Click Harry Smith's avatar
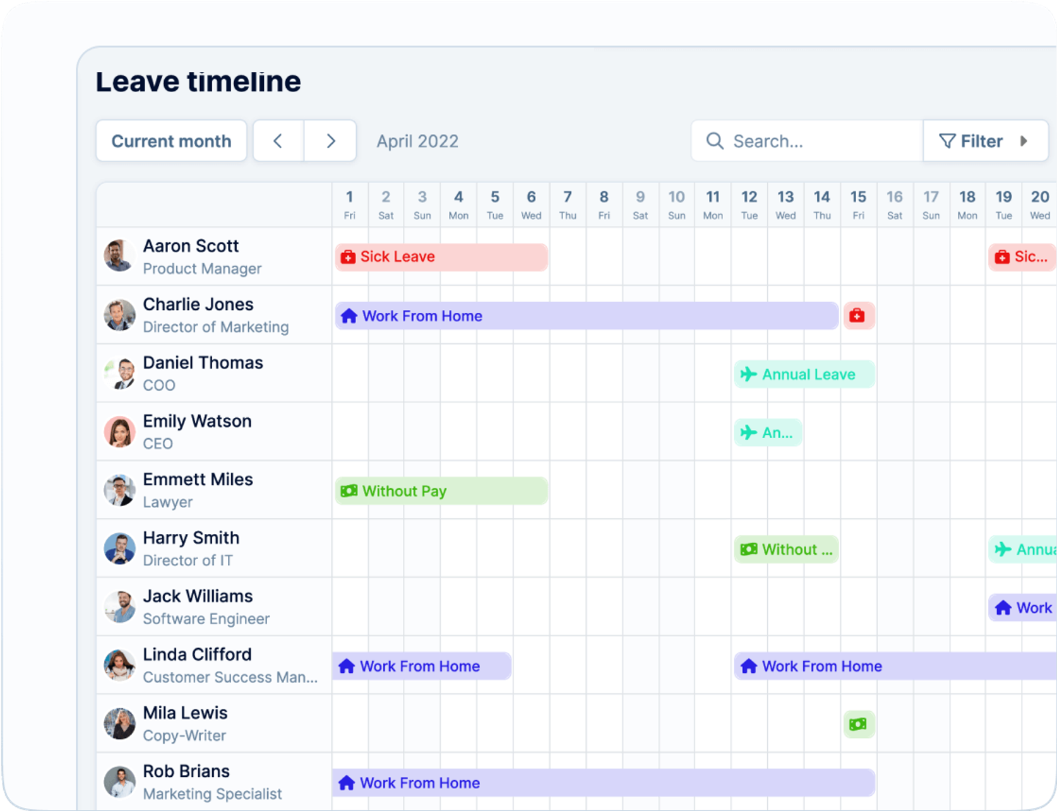1057x811 pixels. coord(119,548)
